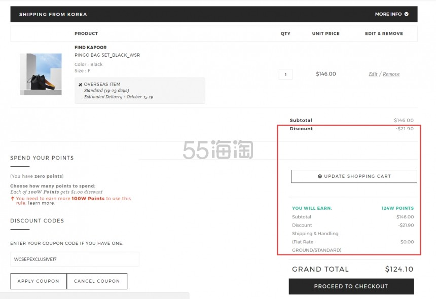The width and height of the screenshot is (436, 299).
Task: Click the GRAND TOTAL amount $124.10
Action: tap(398, 269)
